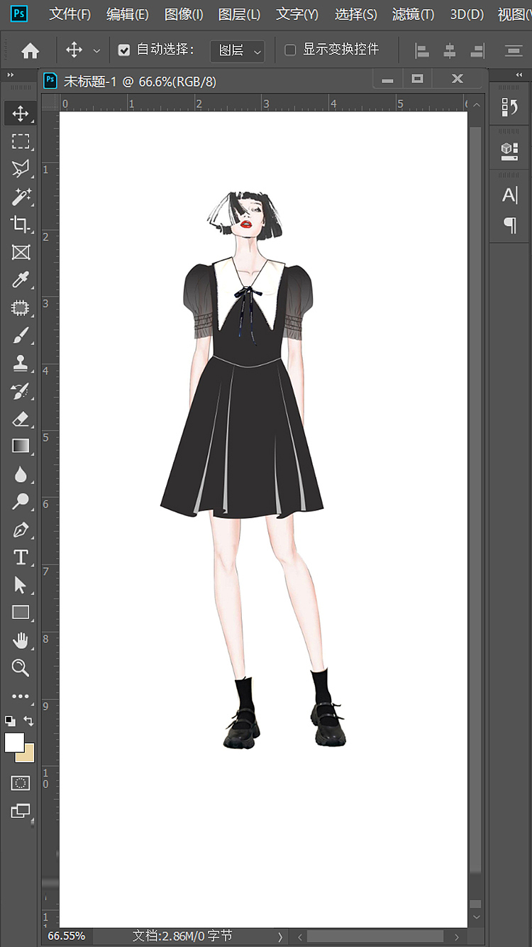532x947 pixels.
Task: Open the Move tool preset picker arrow
Action: click(96, 50)
